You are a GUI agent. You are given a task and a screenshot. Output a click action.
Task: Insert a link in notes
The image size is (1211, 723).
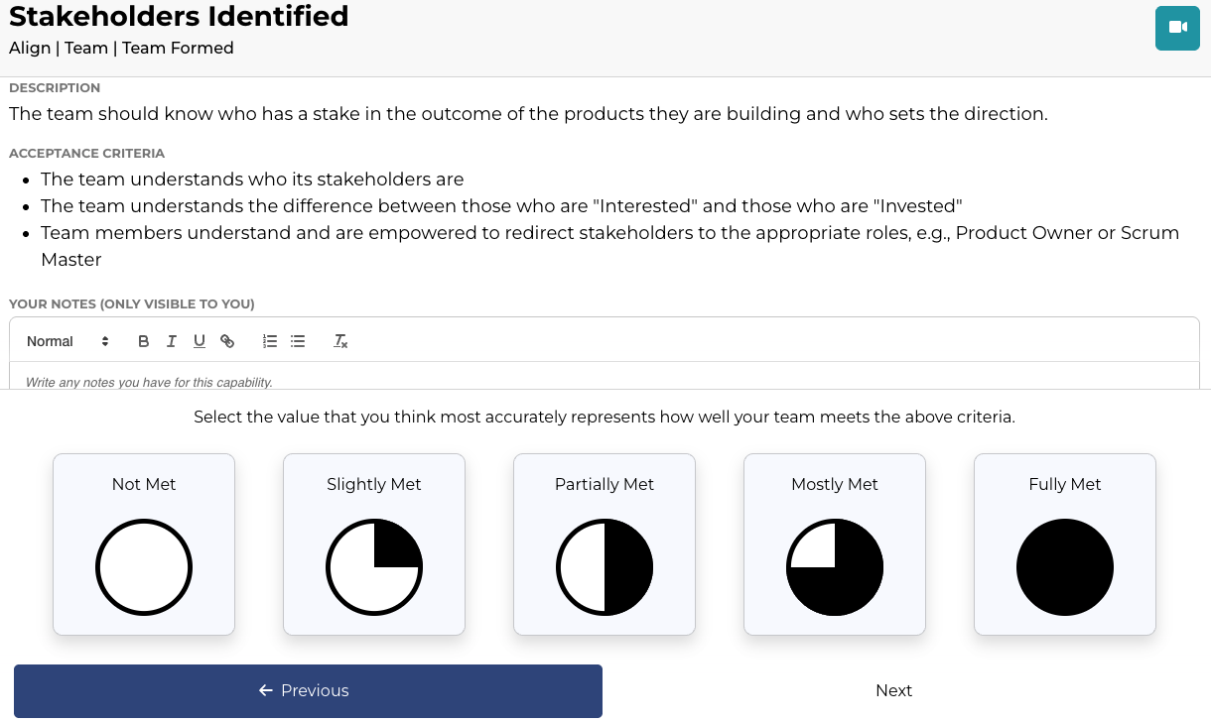tap(227, 341)
